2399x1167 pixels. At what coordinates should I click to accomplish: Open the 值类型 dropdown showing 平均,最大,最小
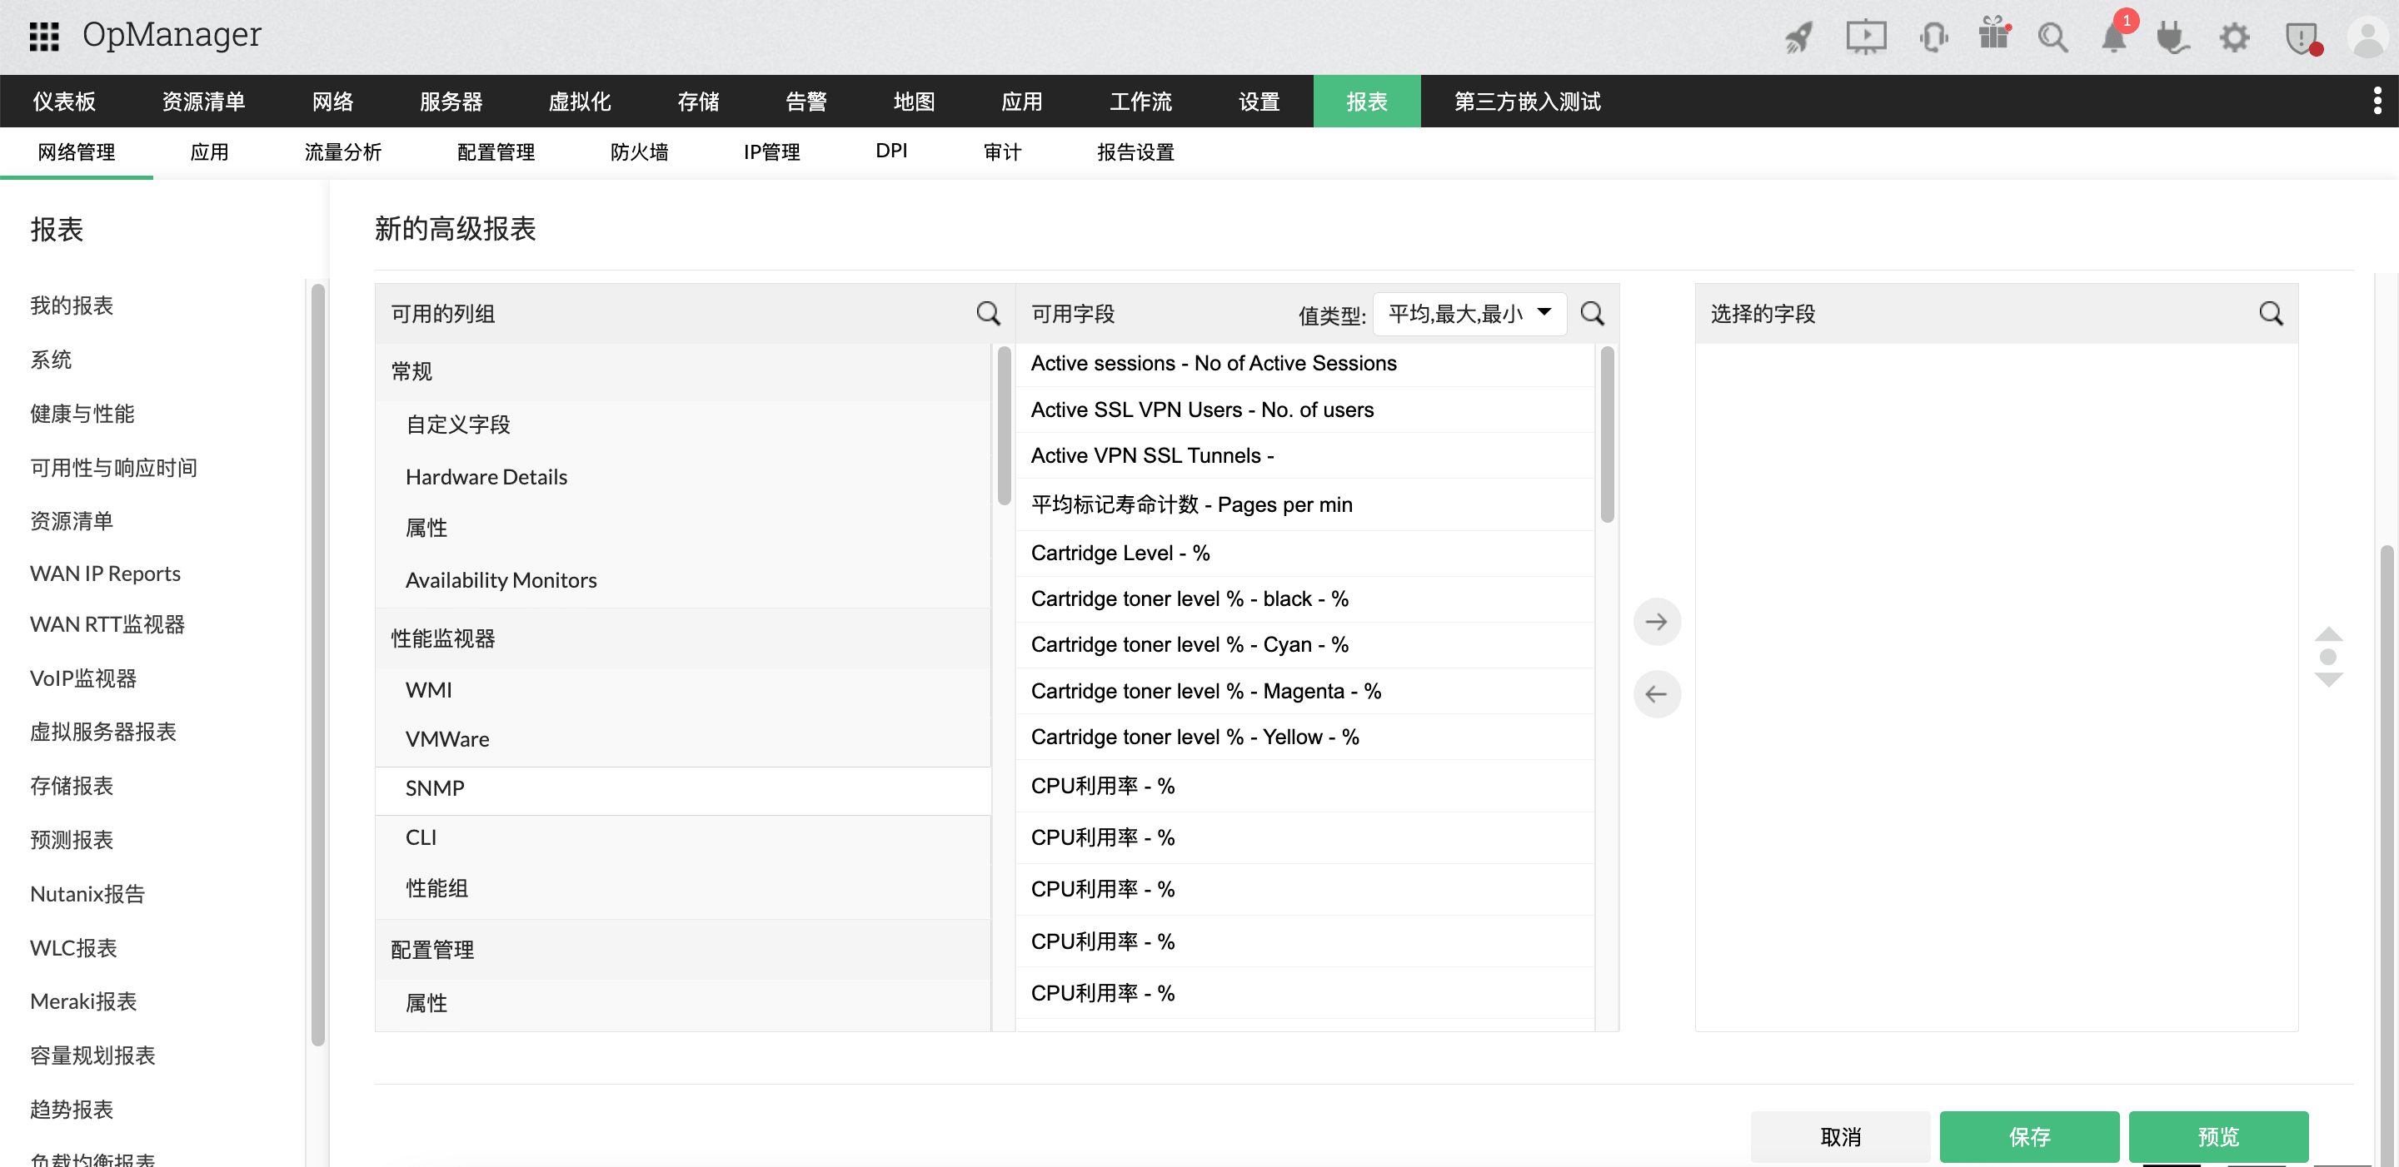coord(1468,314)
